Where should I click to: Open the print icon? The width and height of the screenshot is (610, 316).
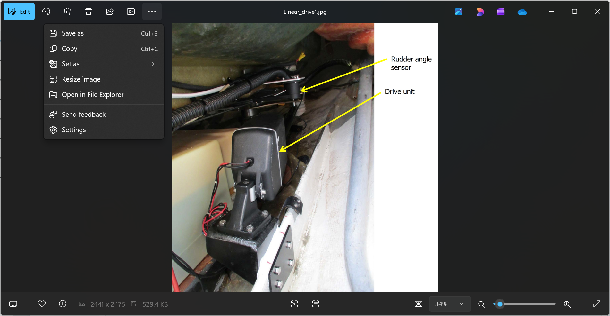[x=89, y=12]
